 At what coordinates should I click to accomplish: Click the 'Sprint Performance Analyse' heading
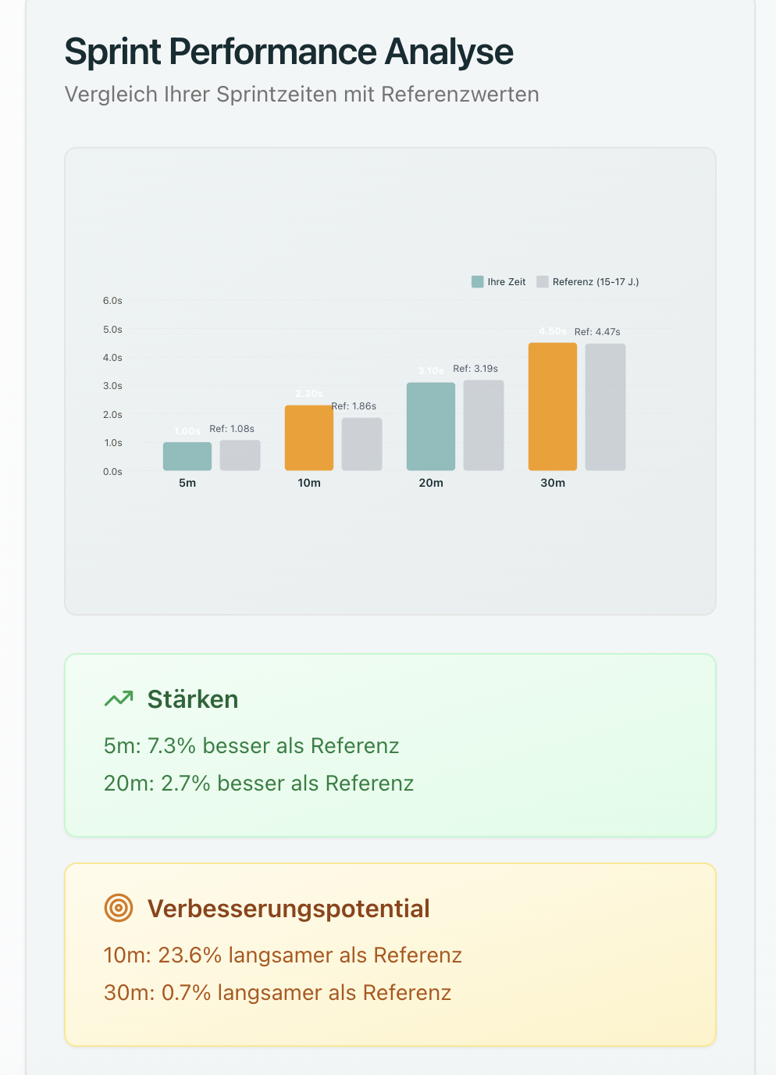tap(289, 52)
